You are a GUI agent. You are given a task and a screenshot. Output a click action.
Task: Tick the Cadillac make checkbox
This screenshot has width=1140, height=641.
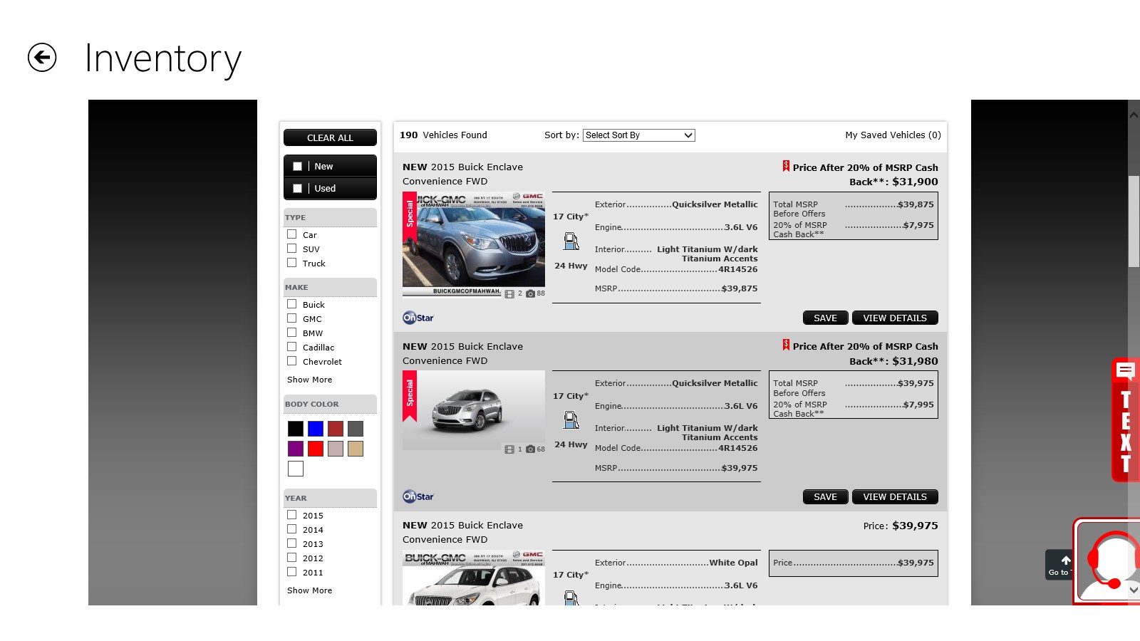291,347
